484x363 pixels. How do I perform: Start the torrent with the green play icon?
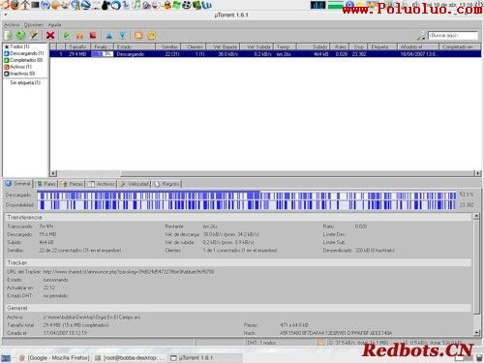pyautogui.click(x=67, y=36)
